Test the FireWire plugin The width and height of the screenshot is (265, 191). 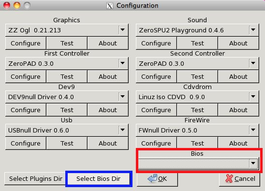[x=197, y=143]
